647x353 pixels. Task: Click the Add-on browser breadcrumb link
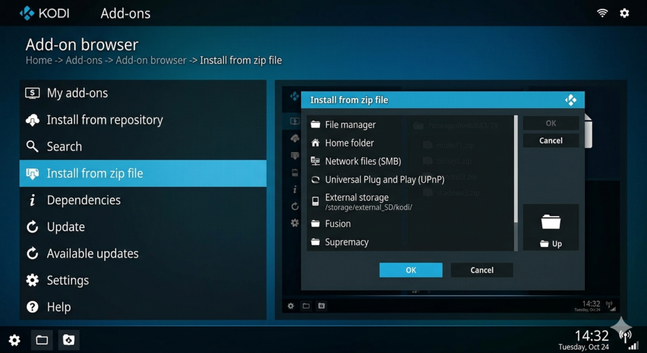pyautogui.click(x=151, y=60)
